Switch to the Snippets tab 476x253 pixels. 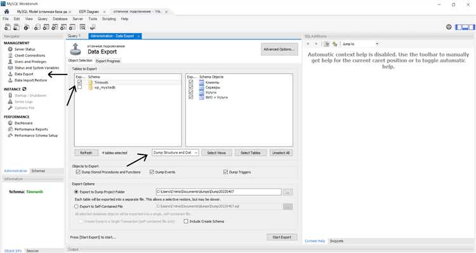pos(336,241)
